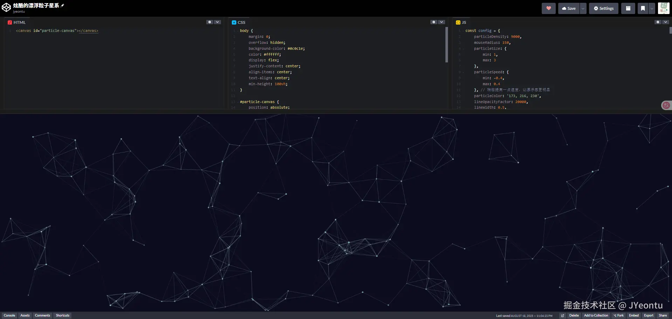Click the pencil icon to edit title
The image size is (672, 319).
[x=63, y=6]
